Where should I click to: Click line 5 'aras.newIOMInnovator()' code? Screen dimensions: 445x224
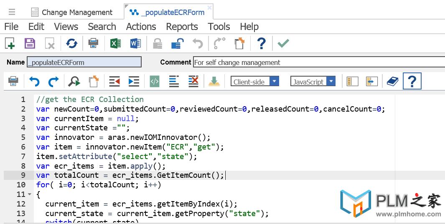(x=157, y=137)
